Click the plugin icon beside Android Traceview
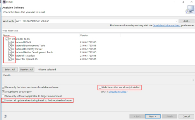195x120 pixels. [13, 56]
